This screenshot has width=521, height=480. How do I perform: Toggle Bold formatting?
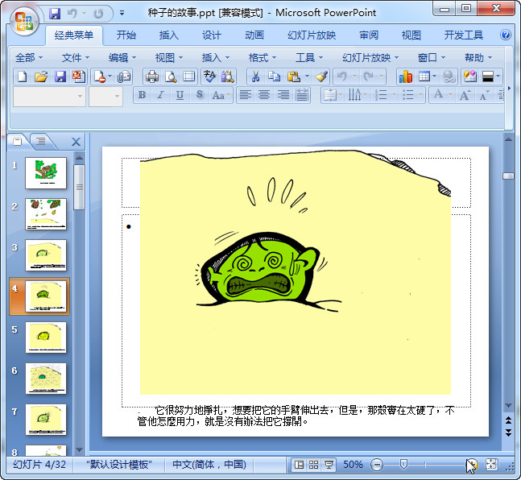click(143, 95)
